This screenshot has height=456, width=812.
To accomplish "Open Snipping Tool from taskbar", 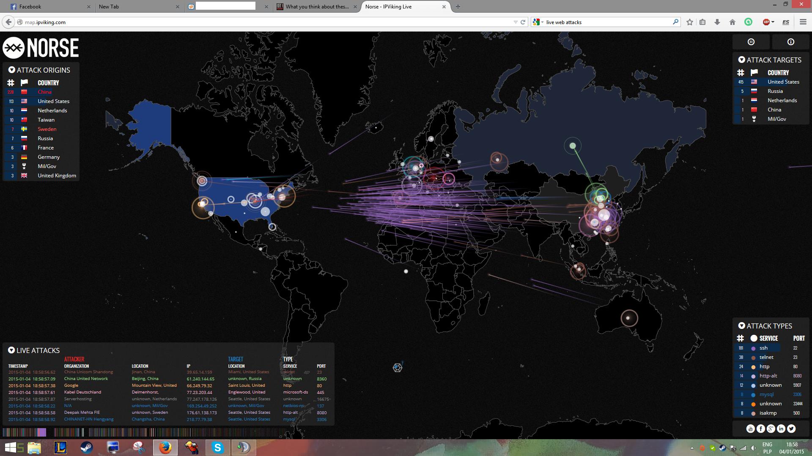I will [x=139, y=448].
